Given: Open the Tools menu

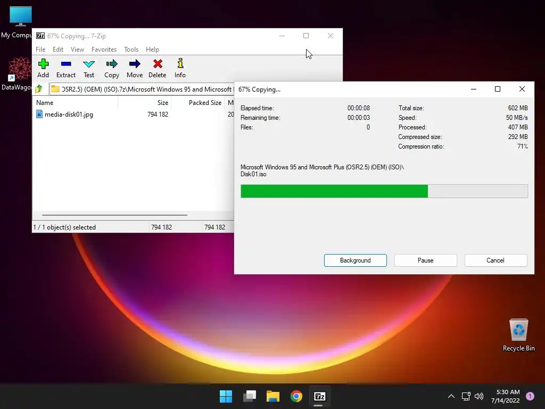Looking at the screenshot, I should 131,50.
